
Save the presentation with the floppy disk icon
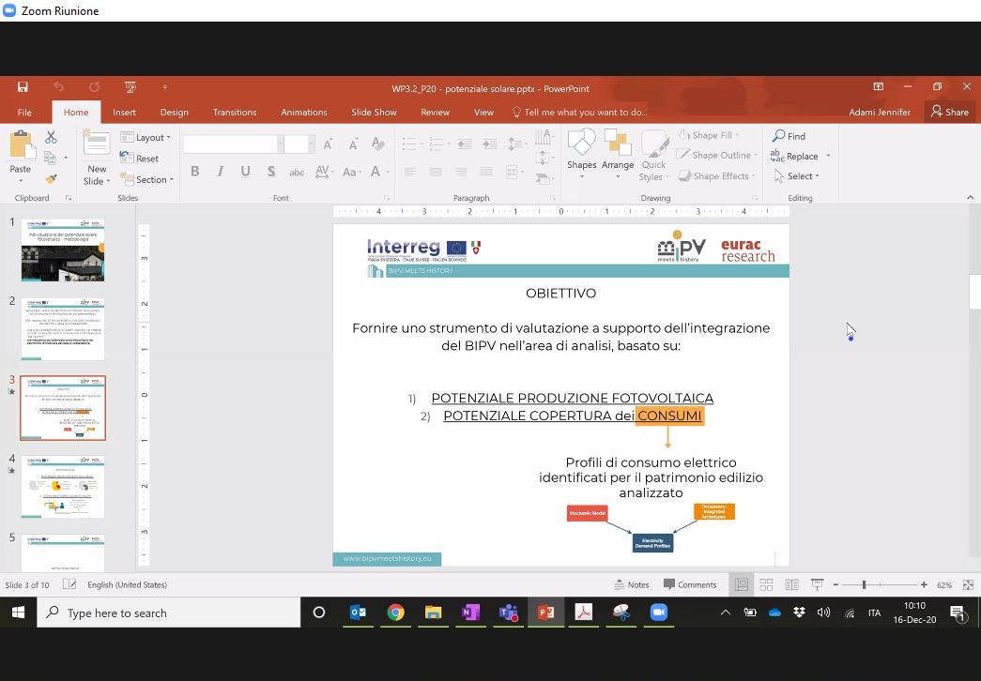23,87
